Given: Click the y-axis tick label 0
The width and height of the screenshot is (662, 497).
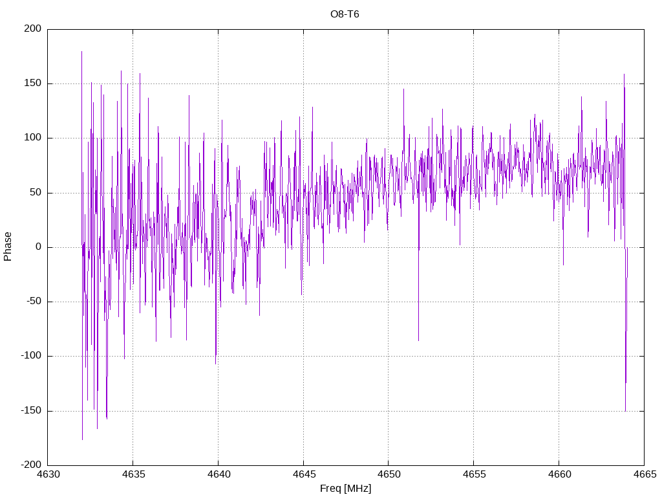Looking at the screenshot, I should 39,247.
